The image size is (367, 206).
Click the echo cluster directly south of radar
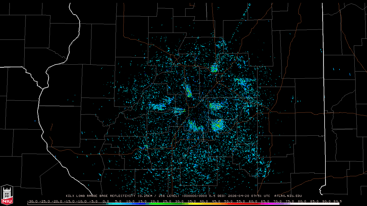[195, 126]
